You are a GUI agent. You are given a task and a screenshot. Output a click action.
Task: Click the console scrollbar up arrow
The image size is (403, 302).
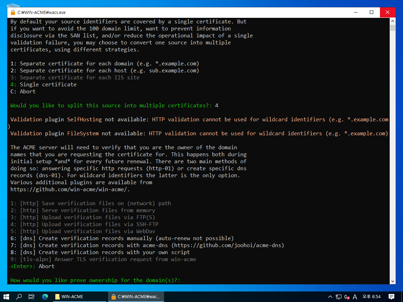[393, 21]
